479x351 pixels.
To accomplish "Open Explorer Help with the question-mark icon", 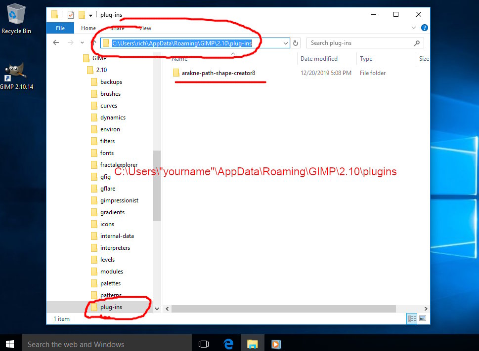I will click(424, 28).
